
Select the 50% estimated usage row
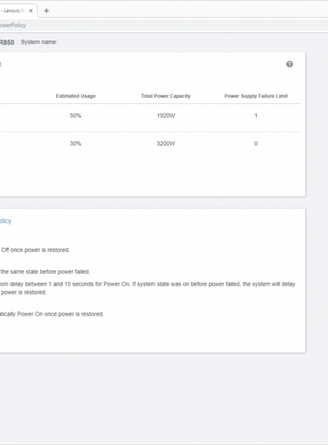pos(150,116)
